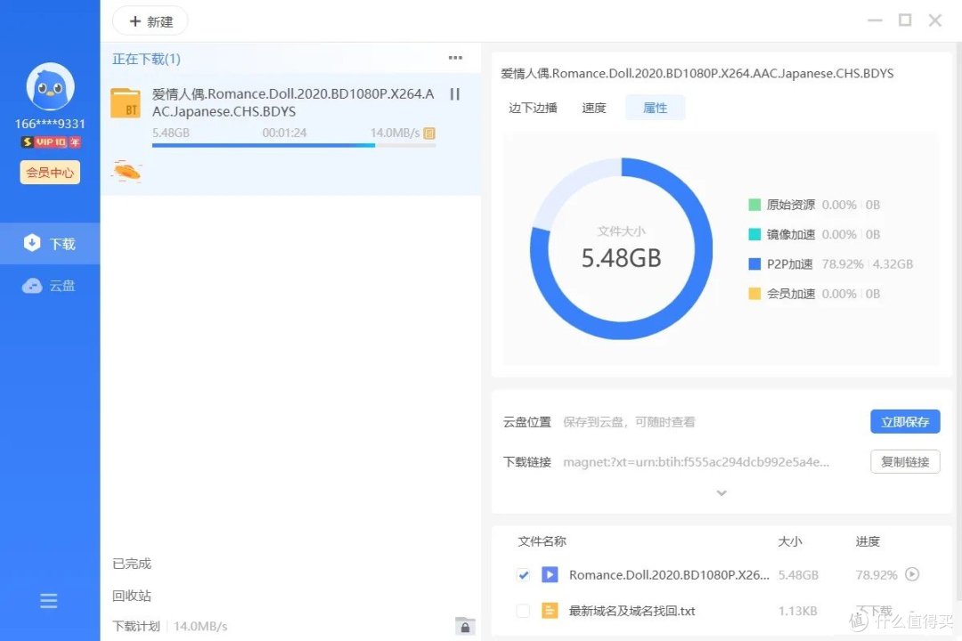
Task: Uncheck the Romance.Doll video file checkbox
Action: coord(524,575)
